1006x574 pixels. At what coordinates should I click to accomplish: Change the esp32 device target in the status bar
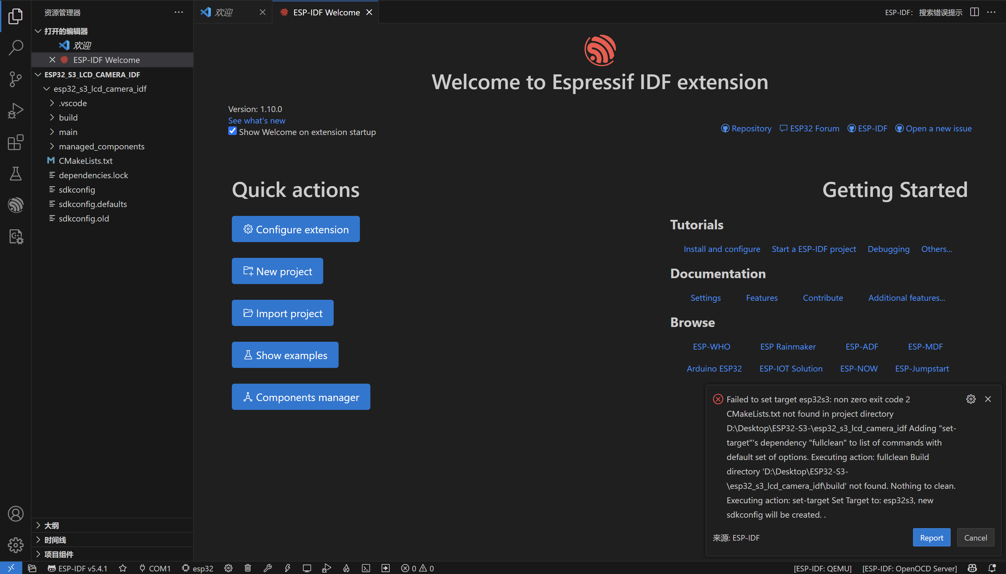(197, 568)
